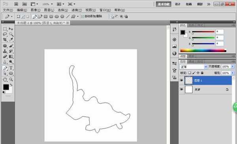Open the History panel from the dock
The image size is (237, 144).
coord(174,29)
